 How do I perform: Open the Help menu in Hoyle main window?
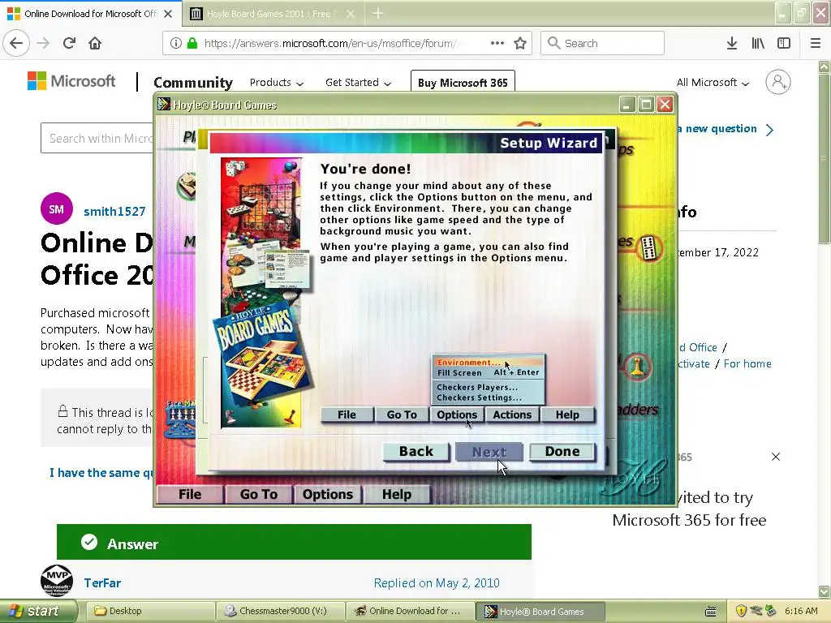tap(396, 494)
